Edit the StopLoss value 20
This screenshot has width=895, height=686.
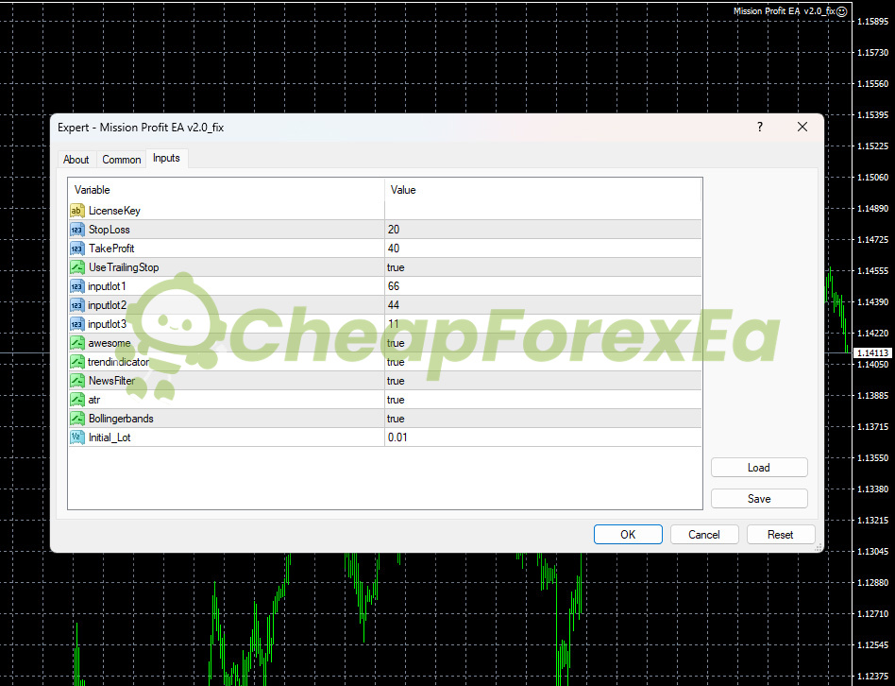coord(543,230)
